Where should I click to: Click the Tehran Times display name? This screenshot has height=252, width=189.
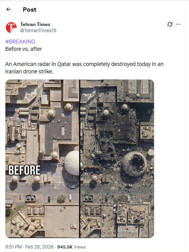coord(35,24)
